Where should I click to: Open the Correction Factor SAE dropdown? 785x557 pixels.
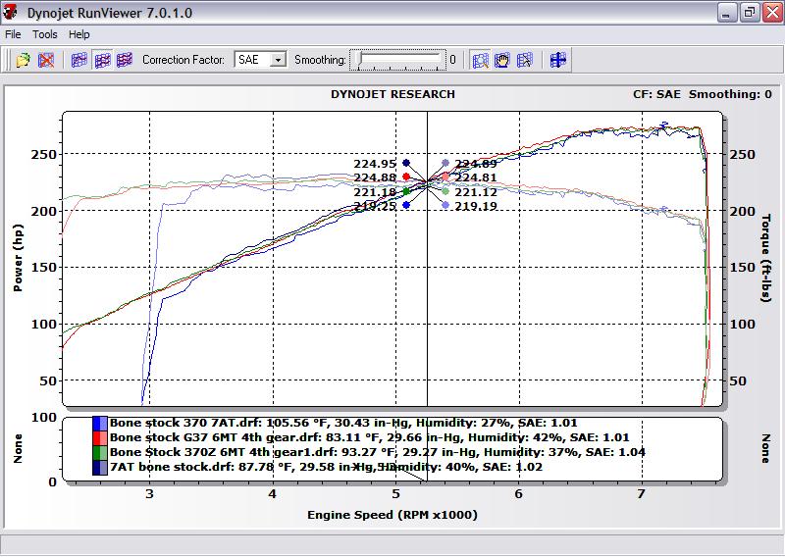coord(278,60)
